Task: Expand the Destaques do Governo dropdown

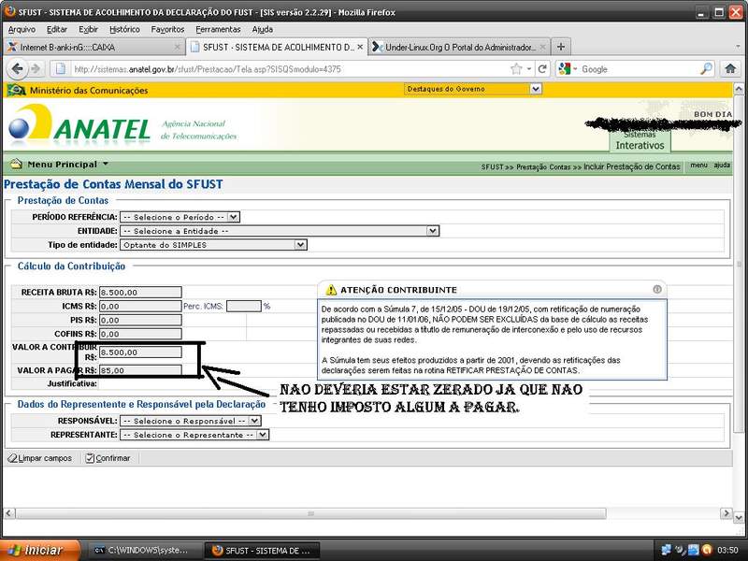Action: point(473,89)
